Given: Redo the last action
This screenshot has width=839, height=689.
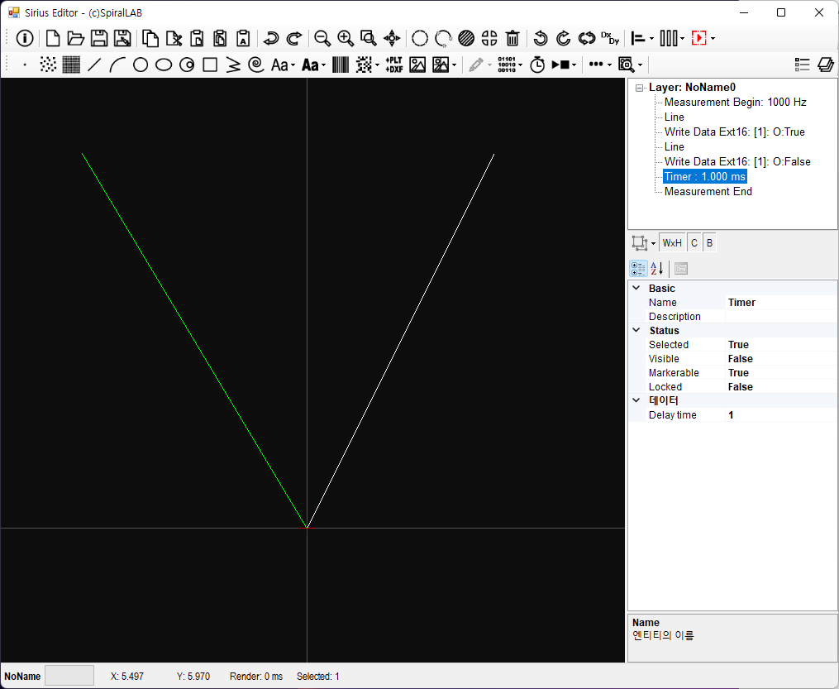Looking at the screenshot, I should pos(294,38).
